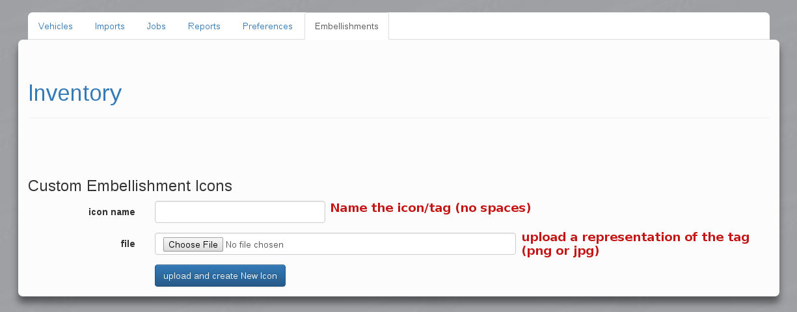The width and height of the screenshot is (797, 312).
Task: Go to the Jobs tab
Action: pyautogui.click(x=156, y=27)
